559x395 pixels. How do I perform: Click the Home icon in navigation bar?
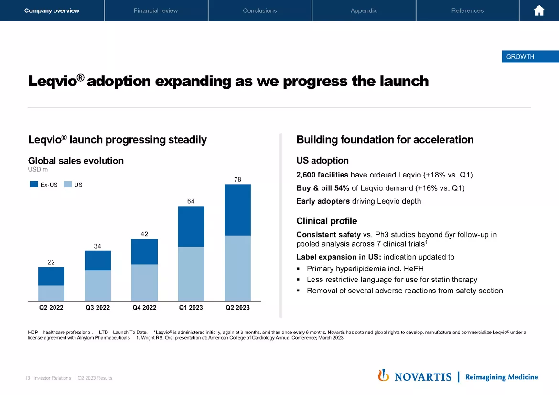point(539,10)
